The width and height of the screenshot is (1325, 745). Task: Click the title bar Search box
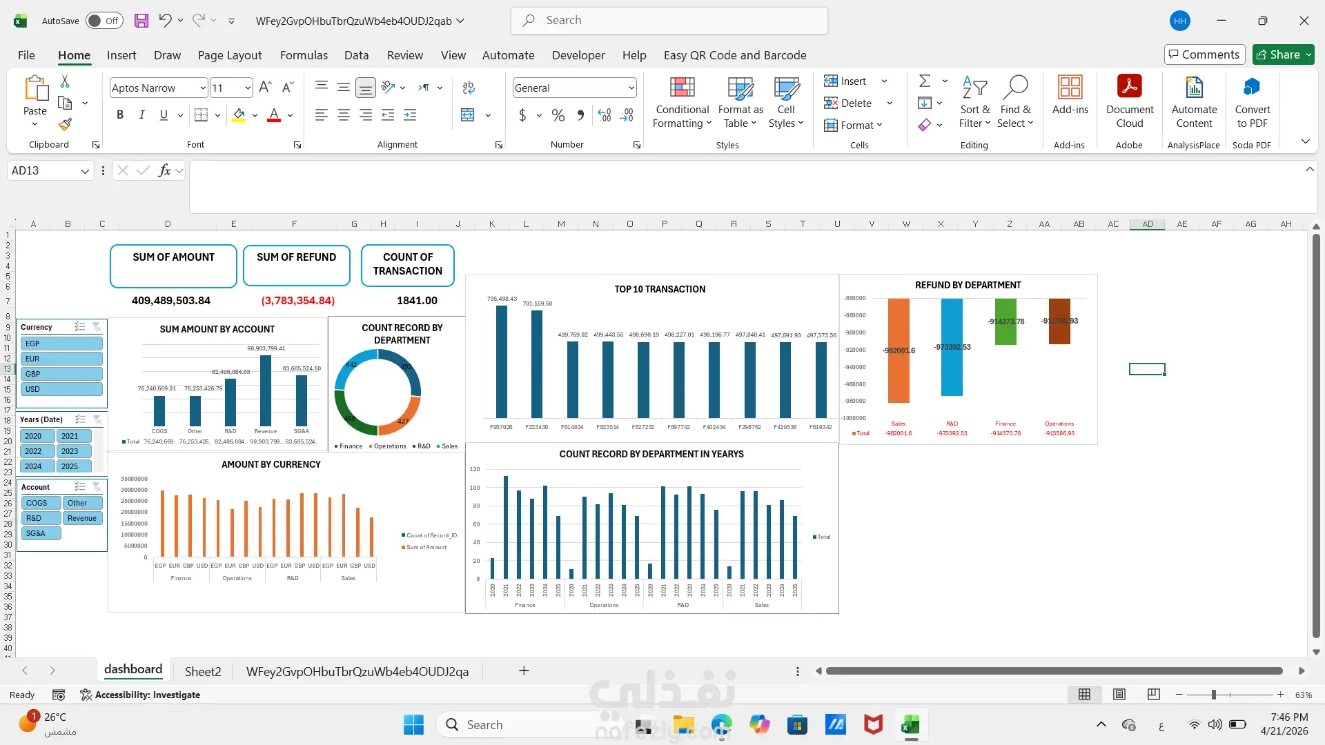click(x=669, y=21)
